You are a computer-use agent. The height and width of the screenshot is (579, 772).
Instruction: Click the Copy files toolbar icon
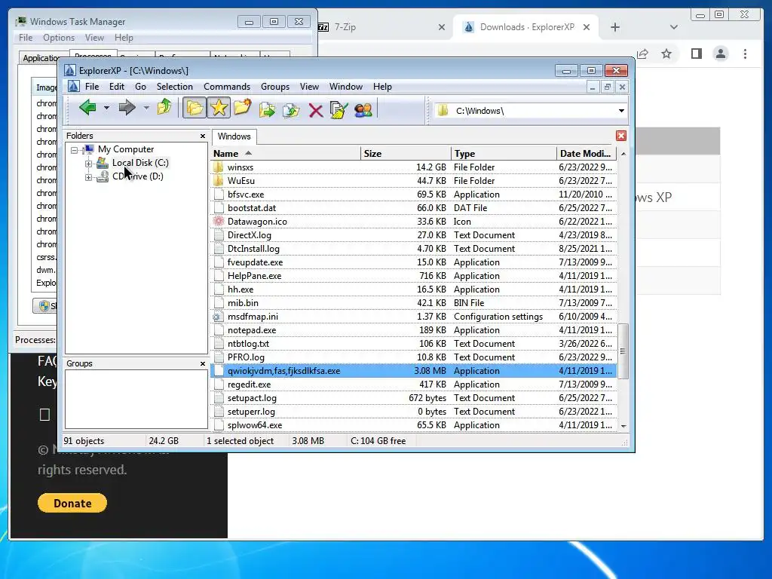tap(267, 109)
